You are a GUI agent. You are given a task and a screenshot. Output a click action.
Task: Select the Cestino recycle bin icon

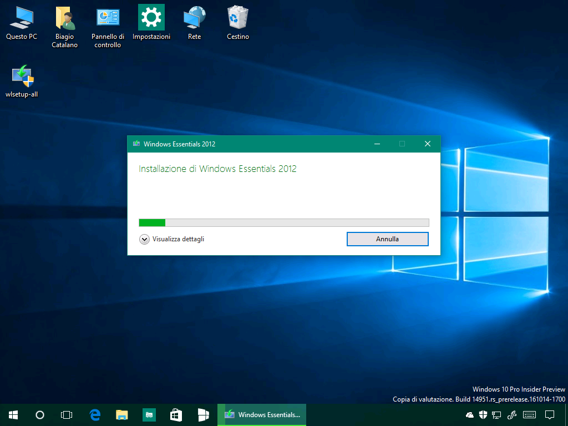pyautogui.click(x=237, y=22)
